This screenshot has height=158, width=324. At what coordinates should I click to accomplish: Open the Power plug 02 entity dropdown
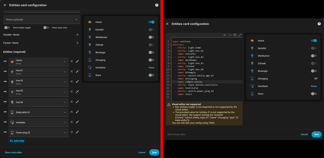39,133
